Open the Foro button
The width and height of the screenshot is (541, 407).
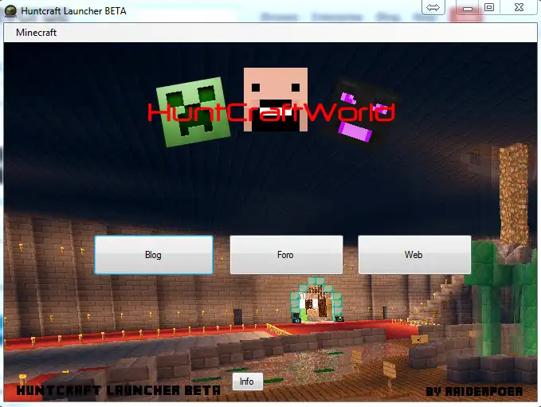click(286, 255)
